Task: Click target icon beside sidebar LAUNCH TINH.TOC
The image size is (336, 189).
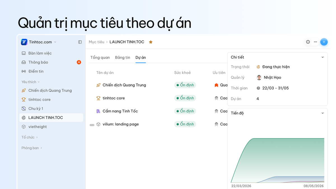Action: coord(24,118)
